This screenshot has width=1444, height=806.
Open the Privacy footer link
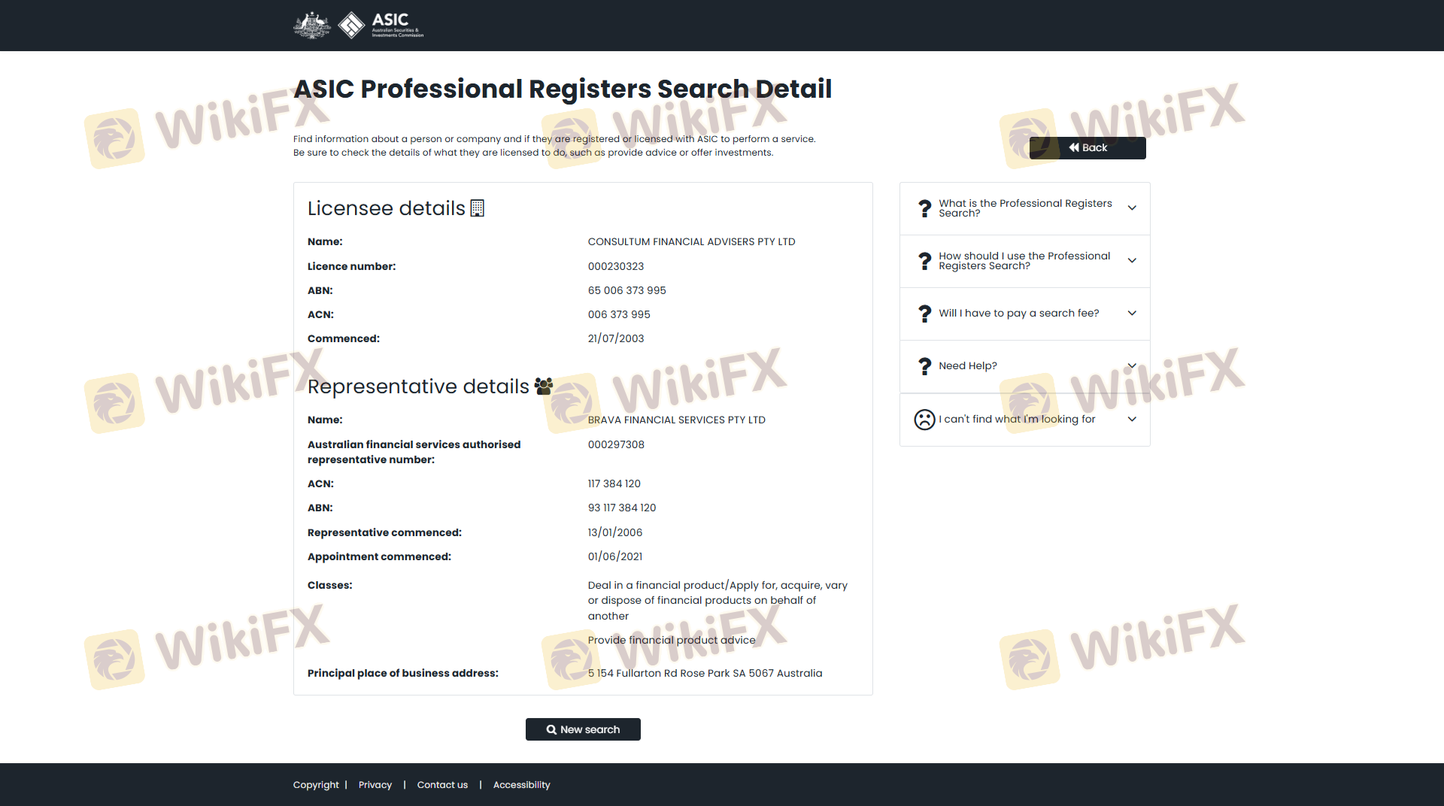[x=375, y=785]
